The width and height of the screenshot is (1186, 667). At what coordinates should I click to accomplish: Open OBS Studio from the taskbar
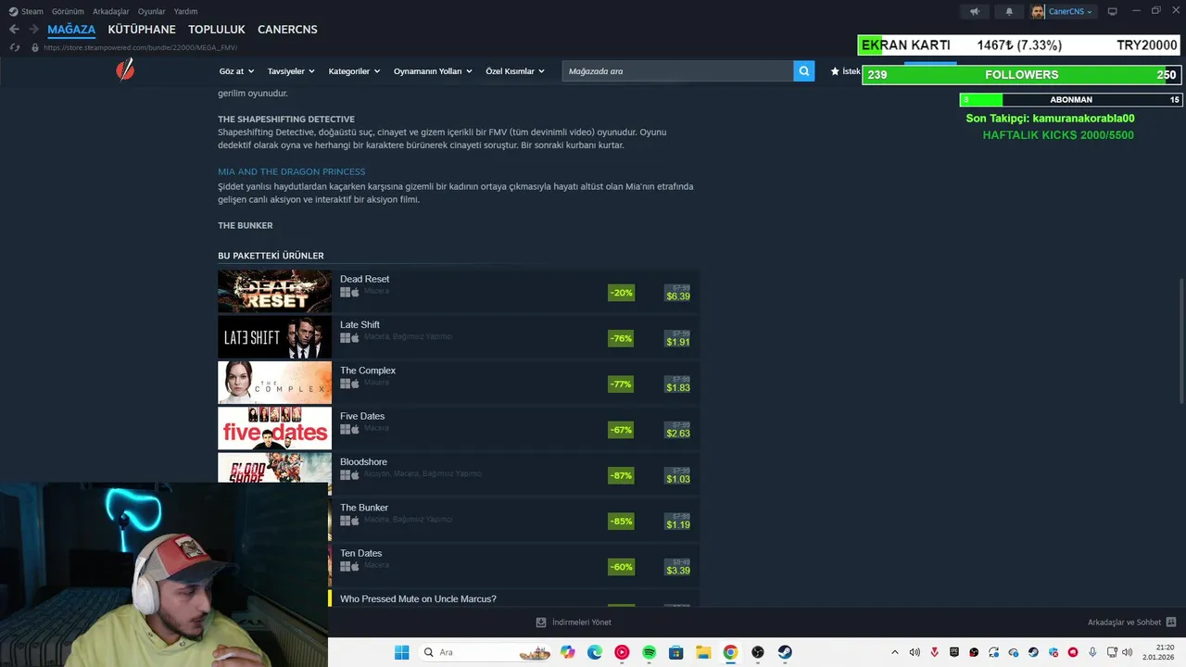point(758,652)
